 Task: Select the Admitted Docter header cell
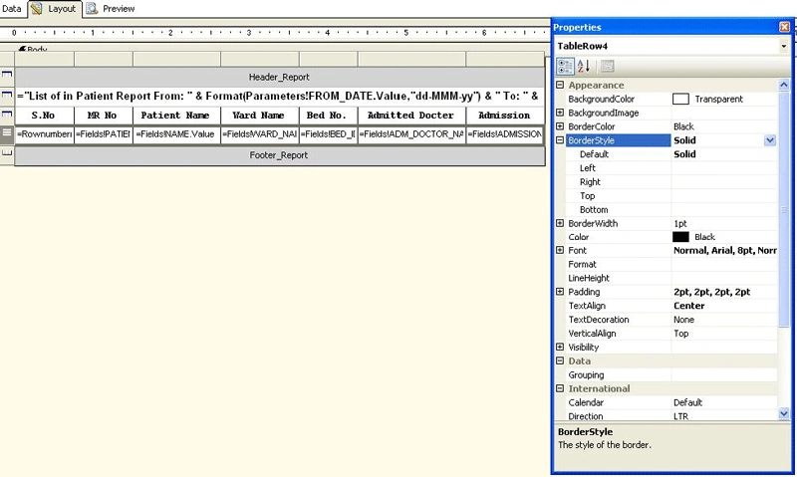tap(411, 116)
